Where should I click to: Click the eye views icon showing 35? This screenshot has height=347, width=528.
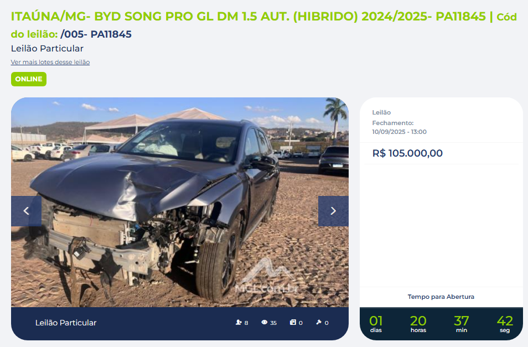pos(265,323)
